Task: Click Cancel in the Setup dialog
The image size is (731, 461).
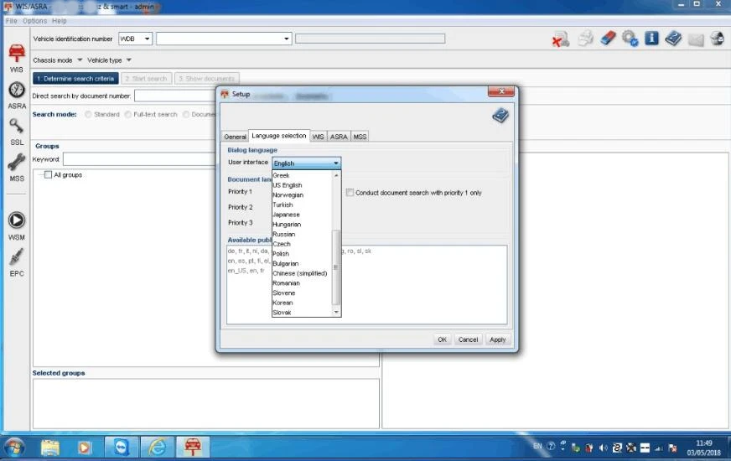Action: pyautogui.click(x=468, y=339)
